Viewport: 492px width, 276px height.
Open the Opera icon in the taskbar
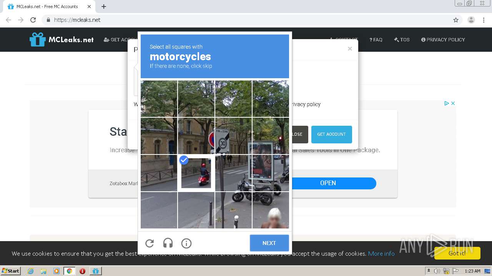[82, 271]
